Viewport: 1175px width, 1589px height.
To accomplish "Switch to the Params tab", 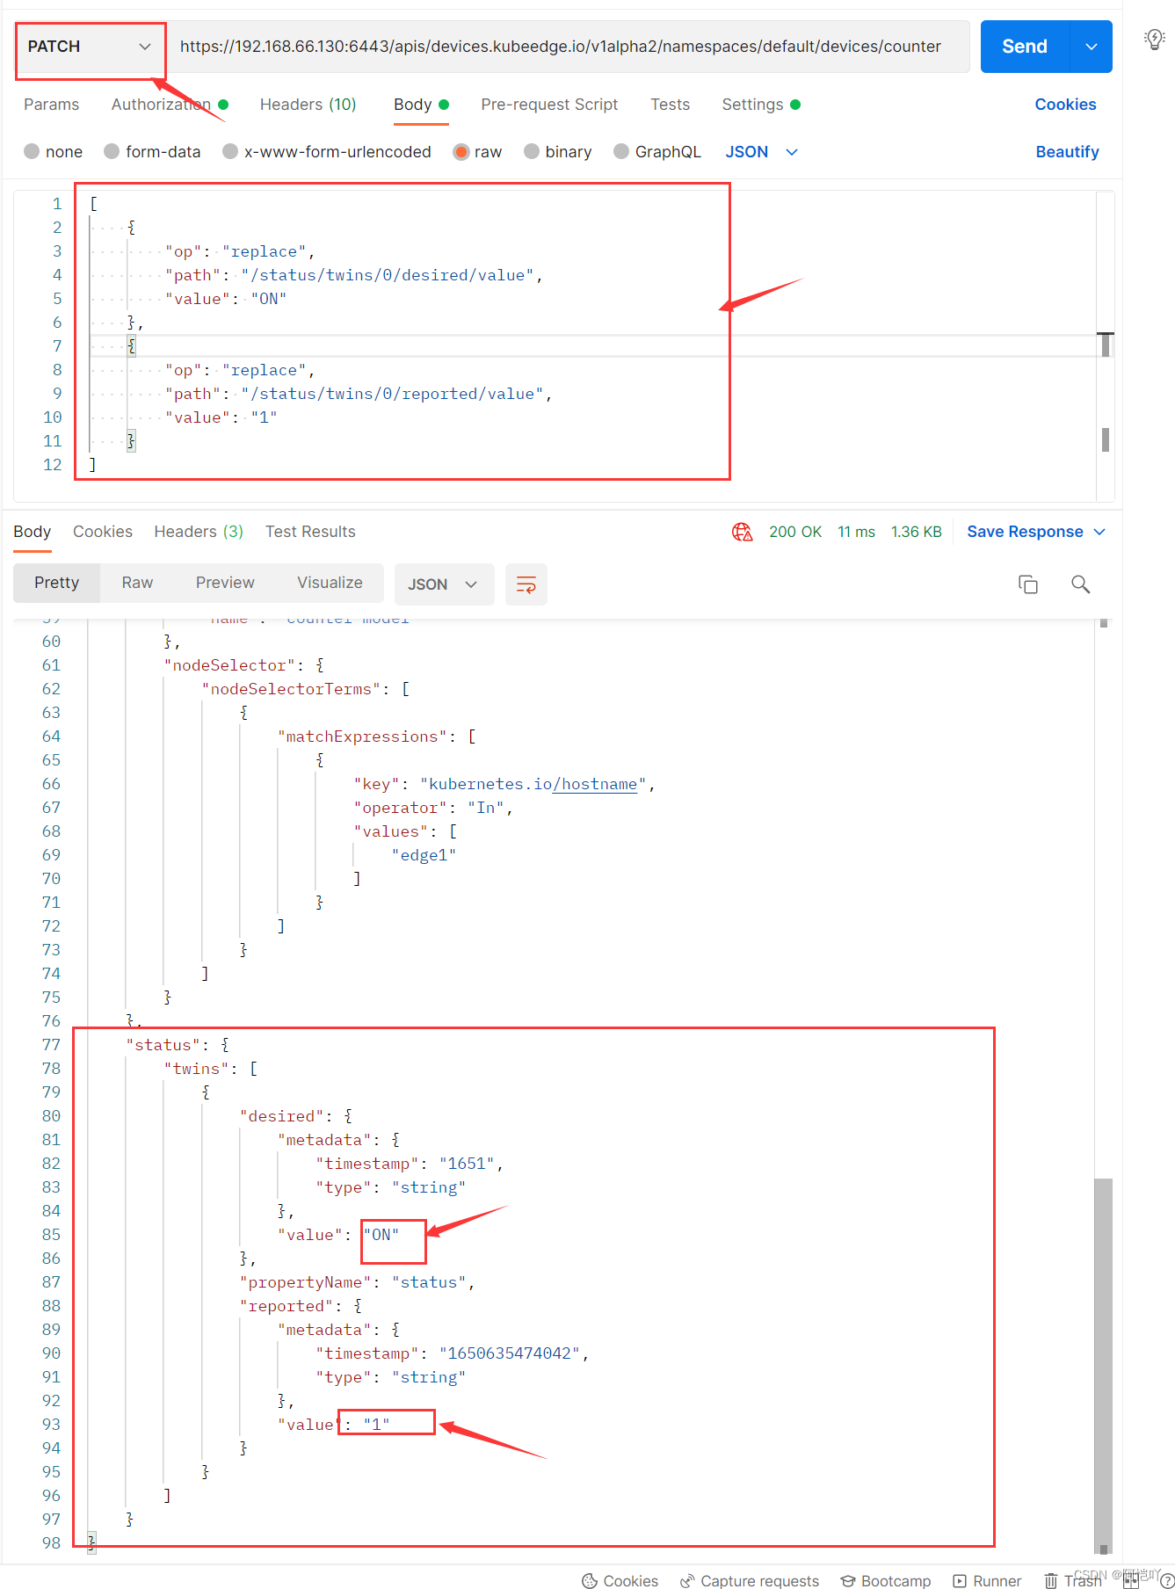I will coord(51,105).
